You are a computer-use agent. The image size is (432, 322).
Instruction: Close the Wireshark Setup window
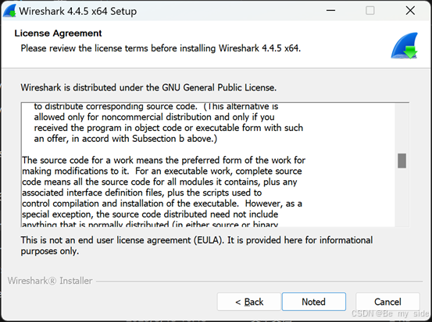point(410,11)
